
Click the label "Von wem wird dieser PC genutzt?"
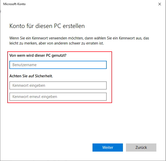coord(38,55)
